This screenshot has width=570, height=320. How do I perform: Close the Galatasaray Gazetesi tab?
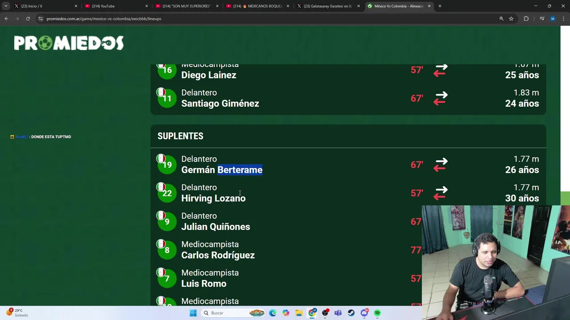click(x=358, y=6)
